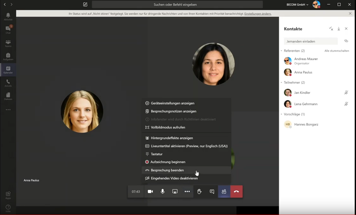This screenshot has height=215, width=356.
Task: Open Anrufe in the left sidebar
Action: (x=8, y=83)
